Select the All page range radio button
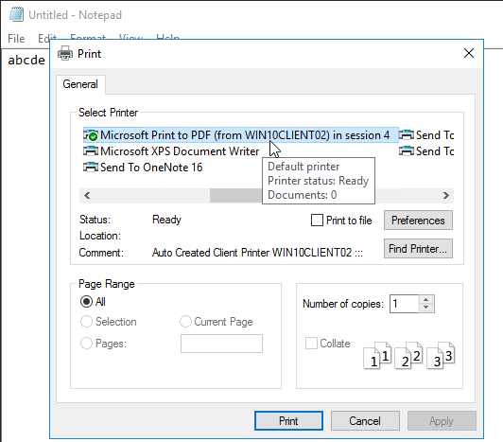The height and width of the screenshot is (442, 503). (86, 302)
